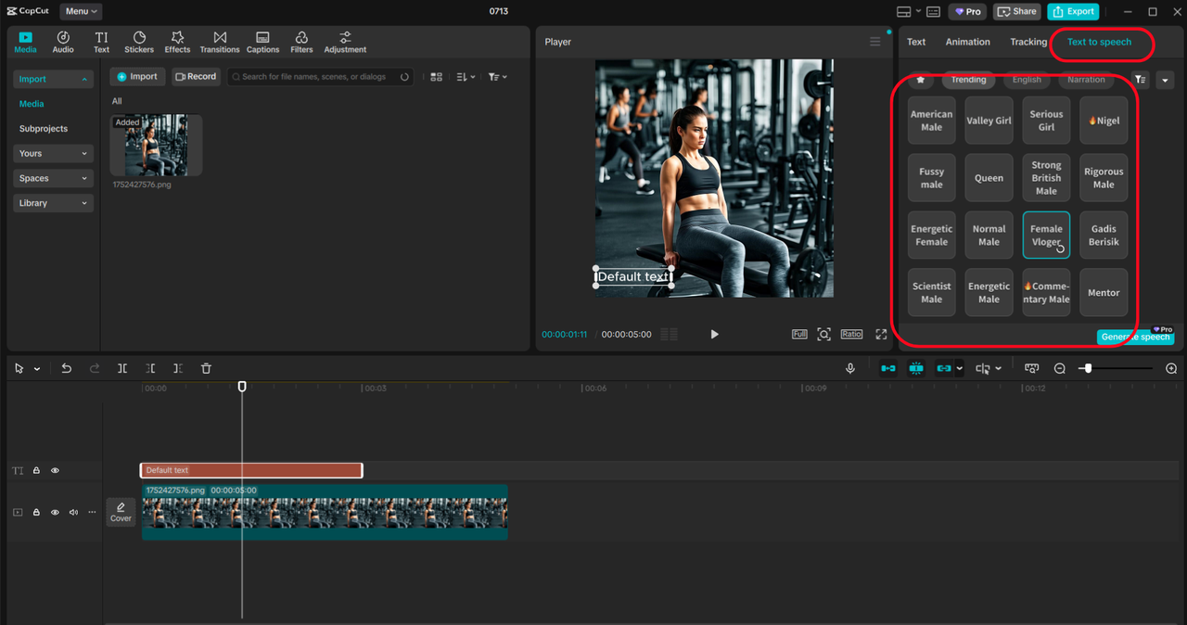The height and width of the screenshot is (625, 1187).
Task: Switch to the Animation tab
Action: 967,42
